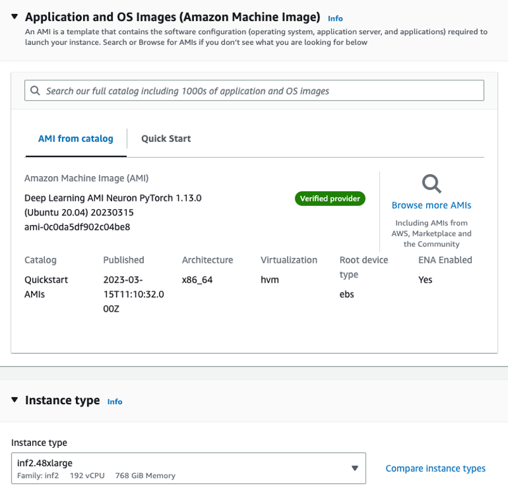Click the x86_64 architecture value
The width and height of the screenshot is (508, 496).
pos(197,279)
